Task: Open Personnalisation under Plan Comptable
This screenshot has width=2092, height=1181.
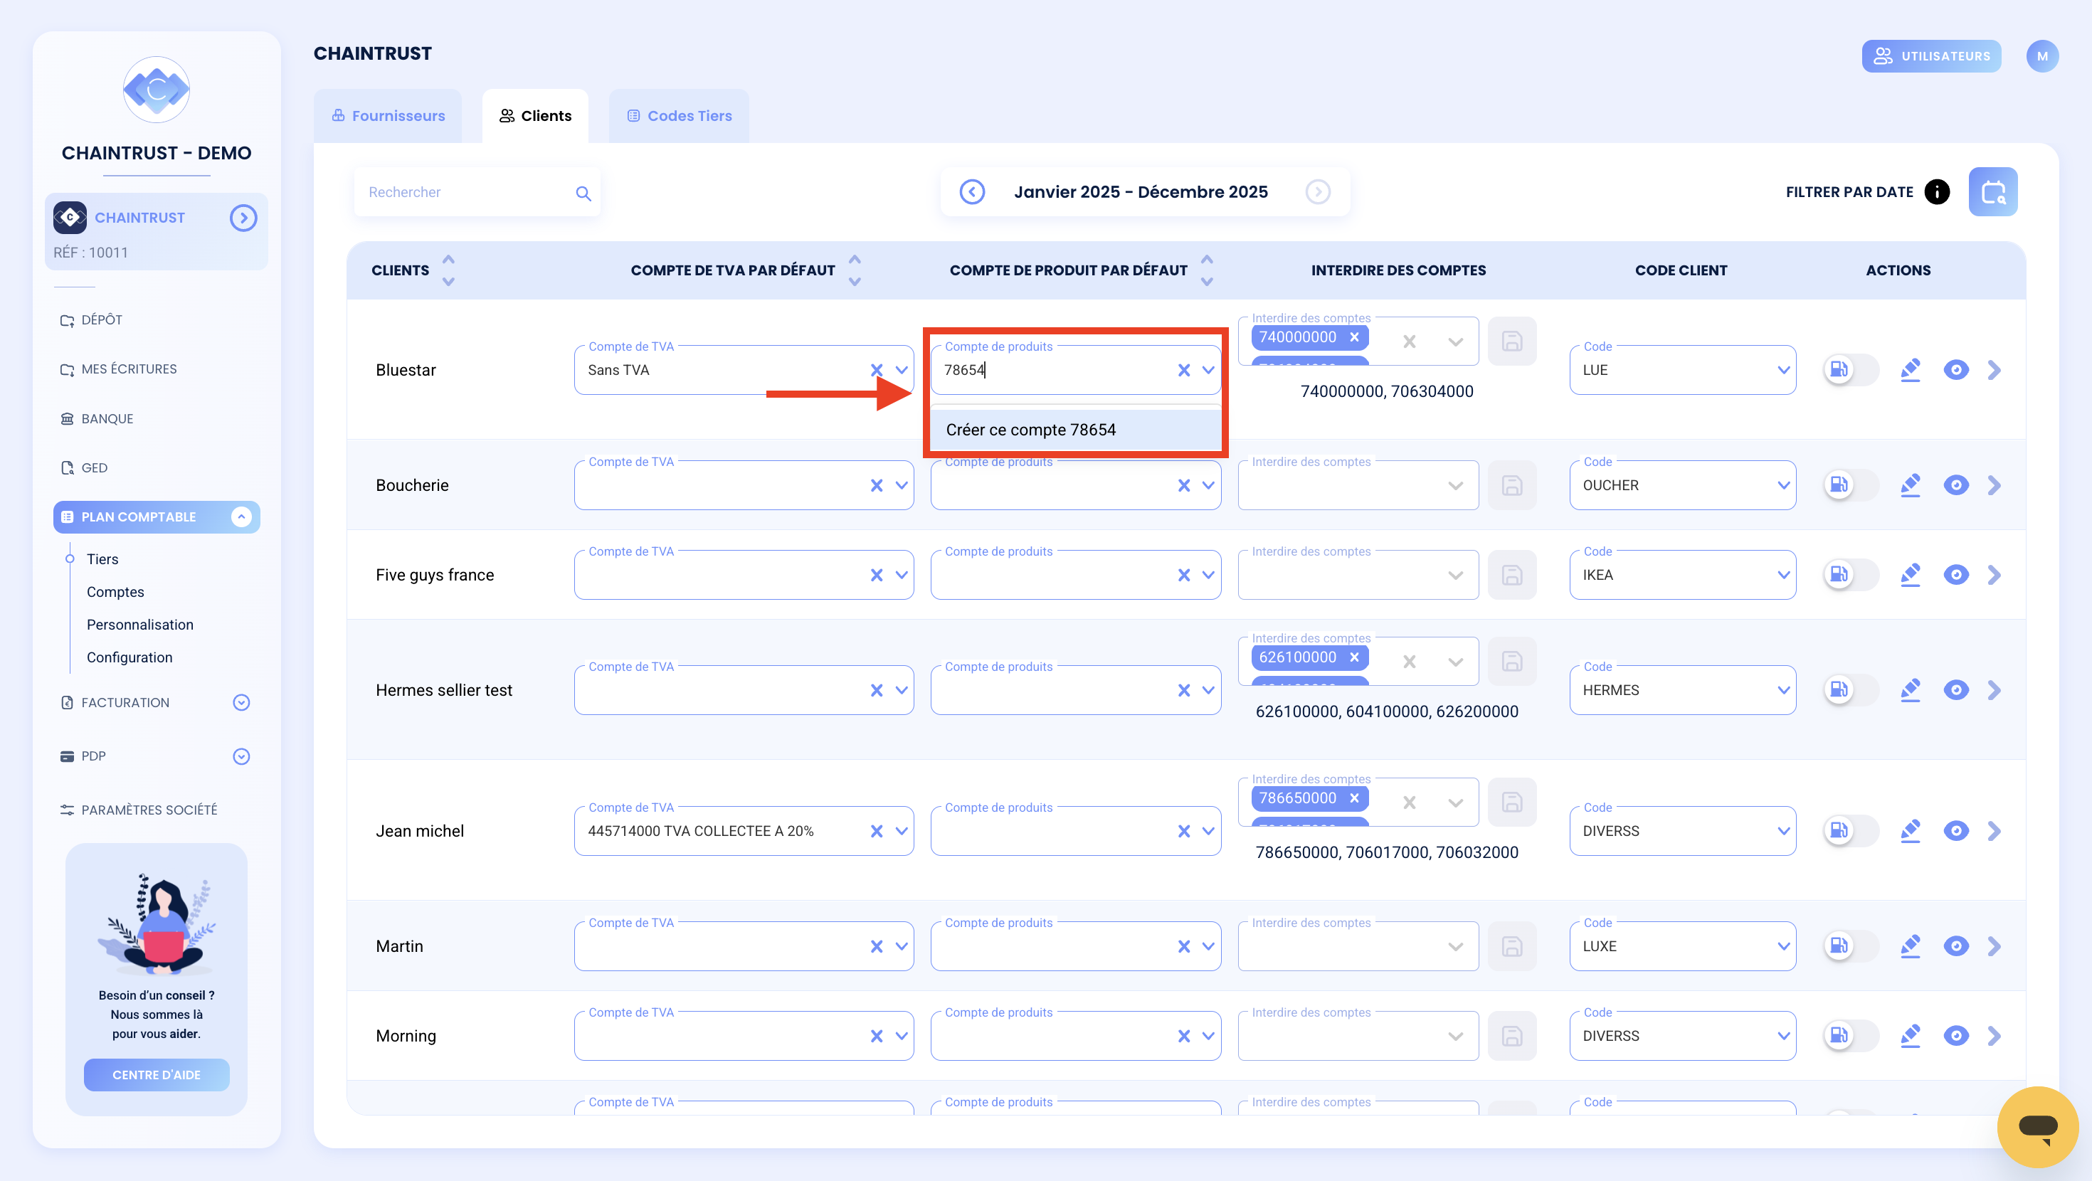Action: (139, 624)
